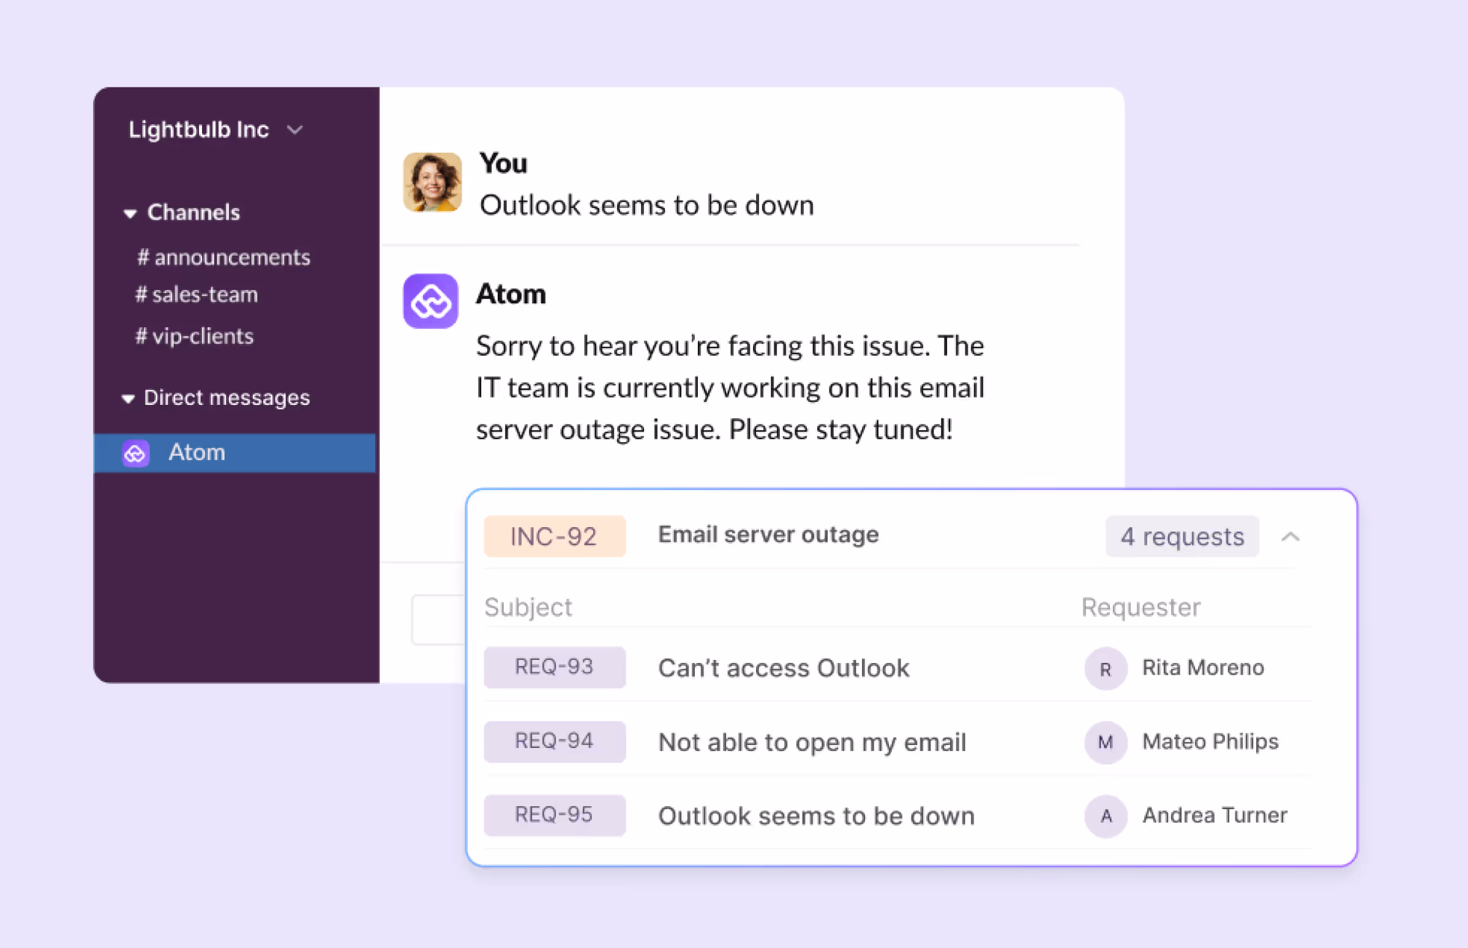
Task: Select the INC-92 incident badge
Action: click(x=553, y=536)
